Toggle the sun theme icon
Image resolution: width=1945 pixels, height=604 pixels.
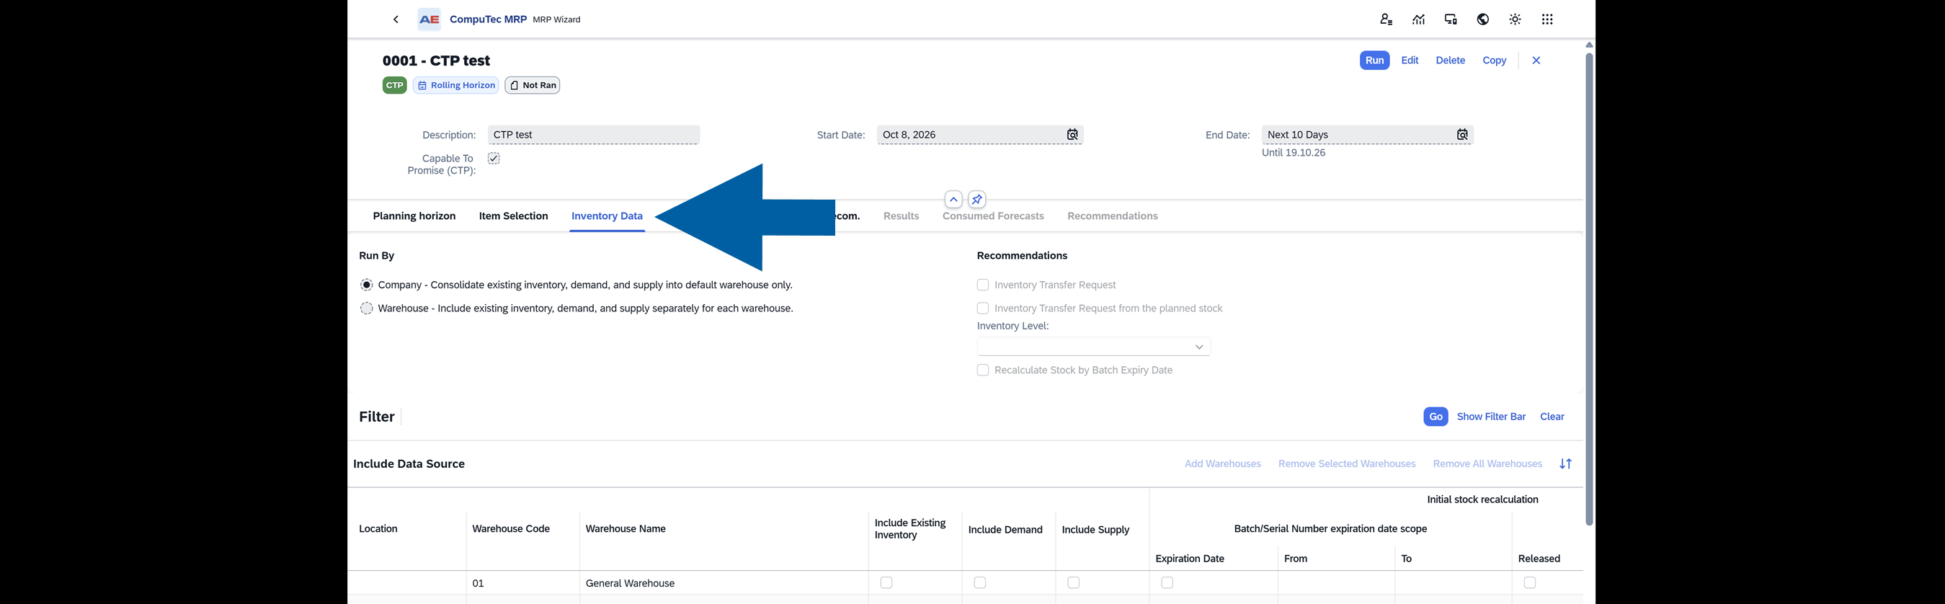(1516, 19)
